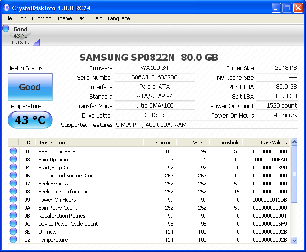Screen dimensions: 306x252
Task: Click status orb for Device Power Cycle Count row
Action: (13, 223)
